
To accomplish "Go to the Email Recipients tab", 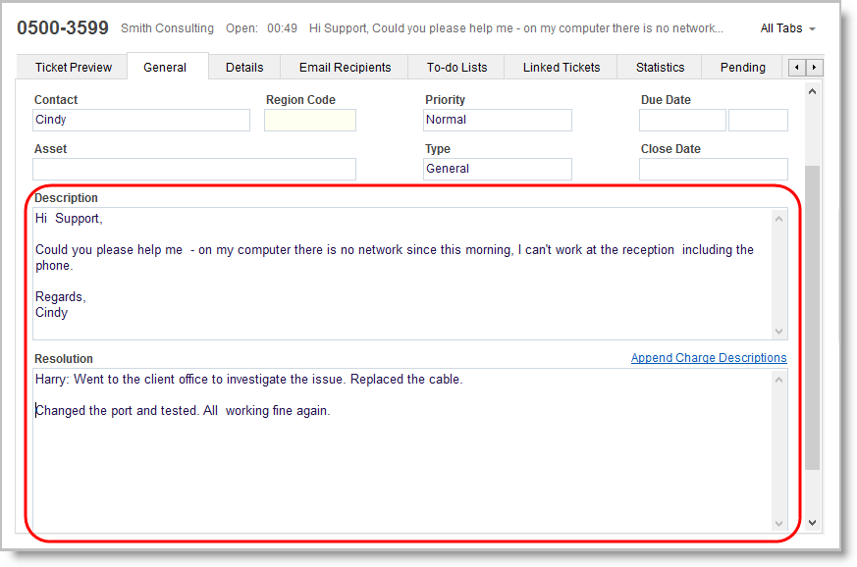I will [x=345, y=68].
